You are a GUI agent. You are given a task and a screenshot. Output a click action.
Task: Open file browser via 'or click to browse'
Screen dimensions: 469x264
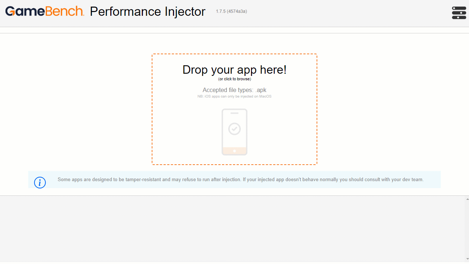click(234, 79)
